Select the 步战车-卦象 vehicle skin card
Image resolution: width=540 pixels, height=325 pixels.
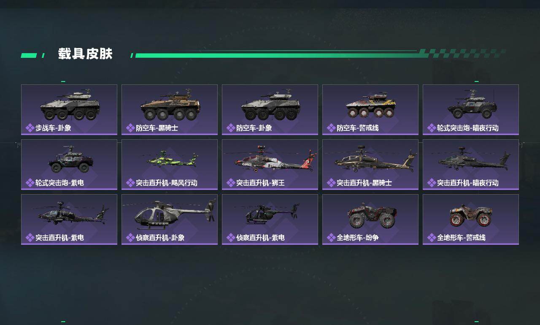tap(69, 110)
